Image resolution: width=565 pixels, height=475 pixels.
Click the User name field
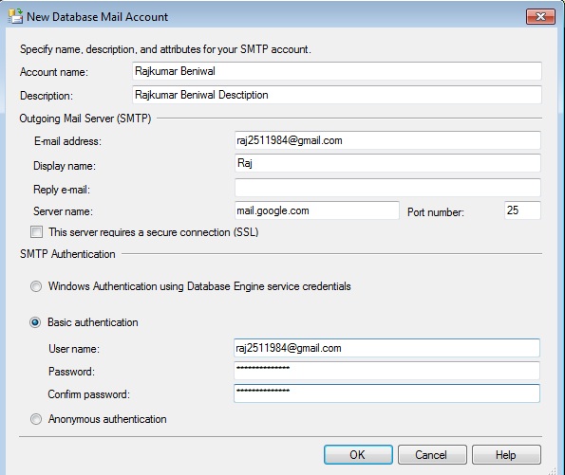click(386, 348)
